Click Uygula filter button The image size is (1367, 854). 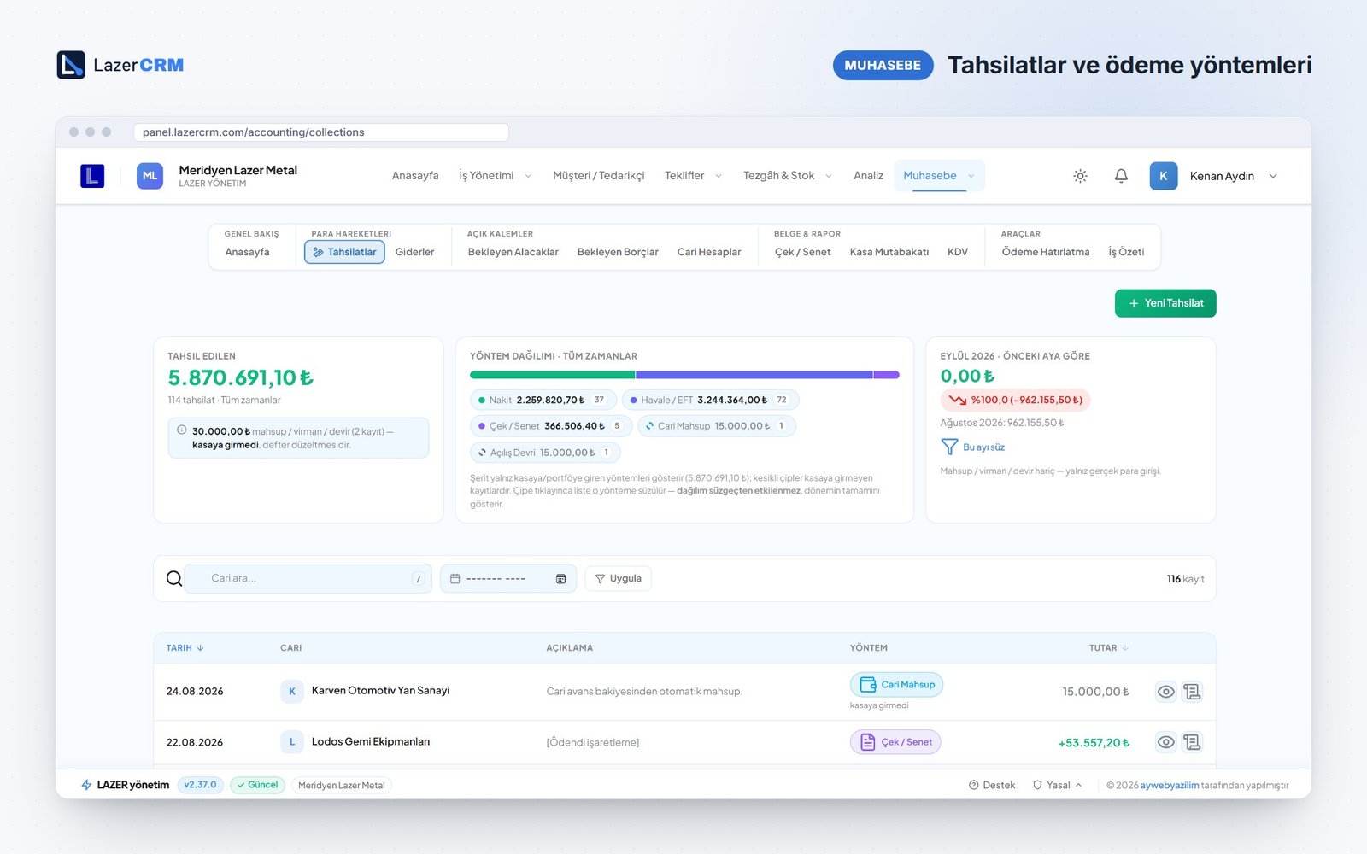tap(619, 578)
